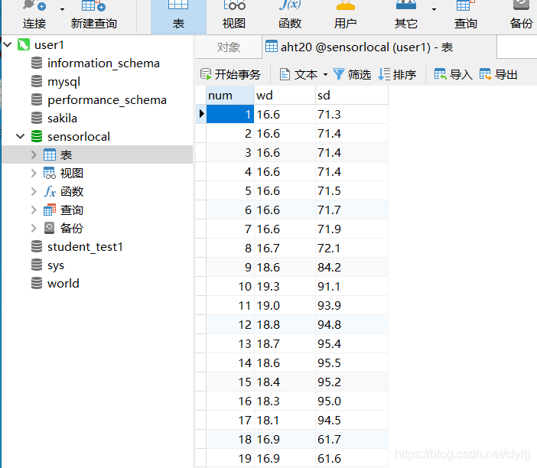Select the information_schema database
The height and width of the screenshot is (468, 537).
point(103,63)
